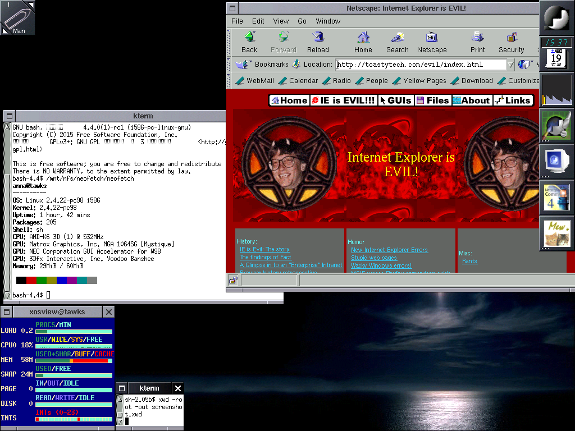Click the system load graph dock applet
The image size is (575, 431).
click(x=556, y=90)
